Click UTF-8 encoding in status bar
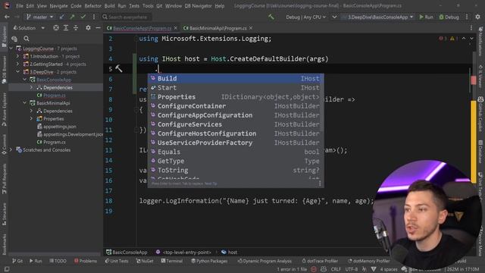The height and width of the screenshot is (273, 485). click(351, 269)
